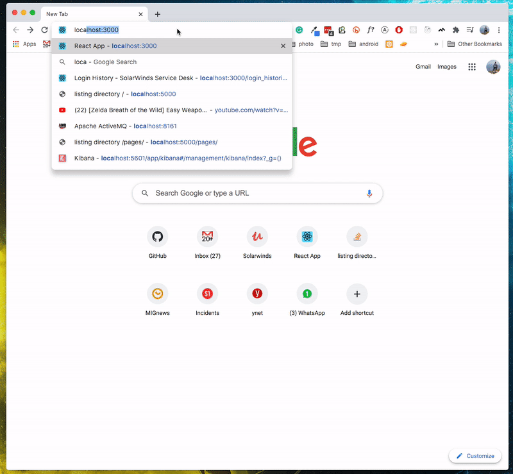Image resolution: width=513 pixels, height=474 pixels.
Task: Click the Customize button
Action: tap(475, 455)
